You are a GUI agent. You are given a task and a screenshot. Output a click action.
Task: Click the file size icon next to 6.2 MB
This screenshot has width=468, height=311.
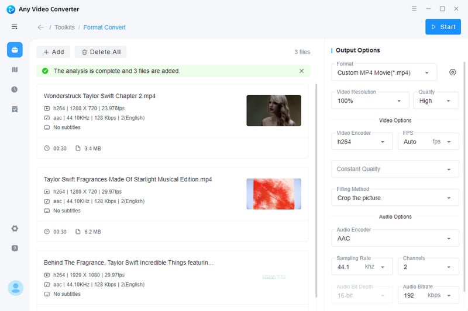pos(78,232)
